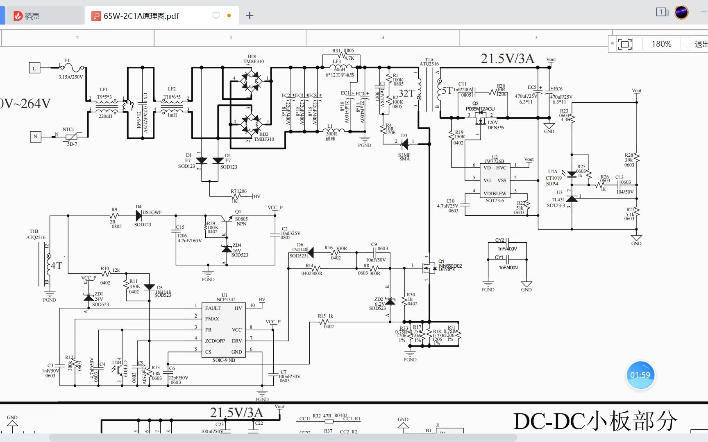Grab the zoom toolbar drag handle
This screenshot has width=708, height=442.
[x=612, y=44]
